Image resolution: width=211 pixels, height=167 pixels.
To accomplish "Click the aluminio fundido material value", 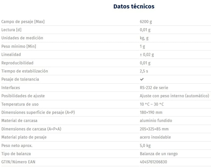I will [156, 121].
